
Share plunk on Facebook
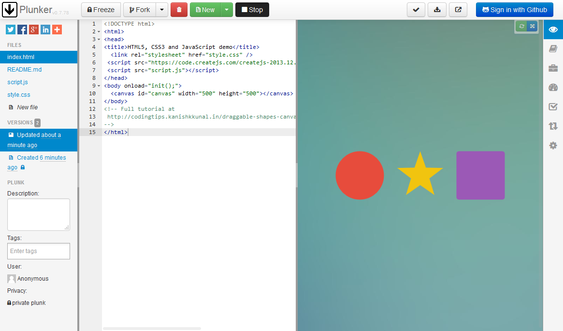click(x=22, y=30)
